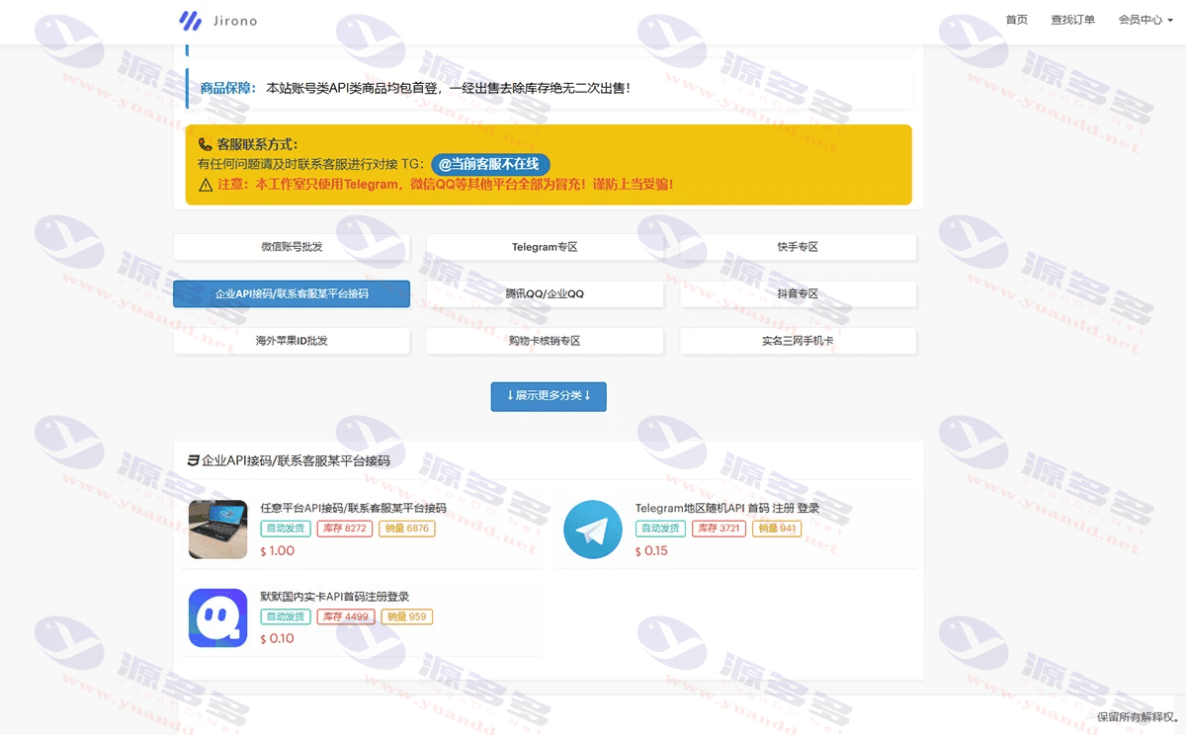The width and height of the screenshot is (1186, 735).
Task: Click the 自动发货 tag under Telegram地区随机API
Action: click(x=660, y=529)
